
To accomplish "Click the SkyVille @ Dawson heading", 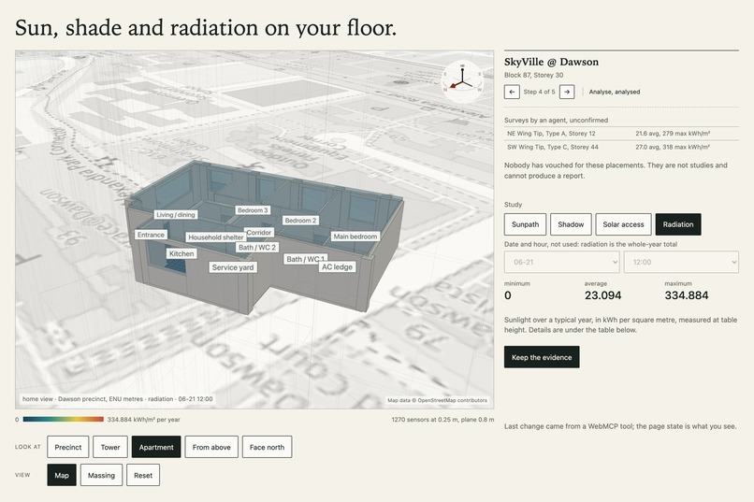I will [552, 62].
